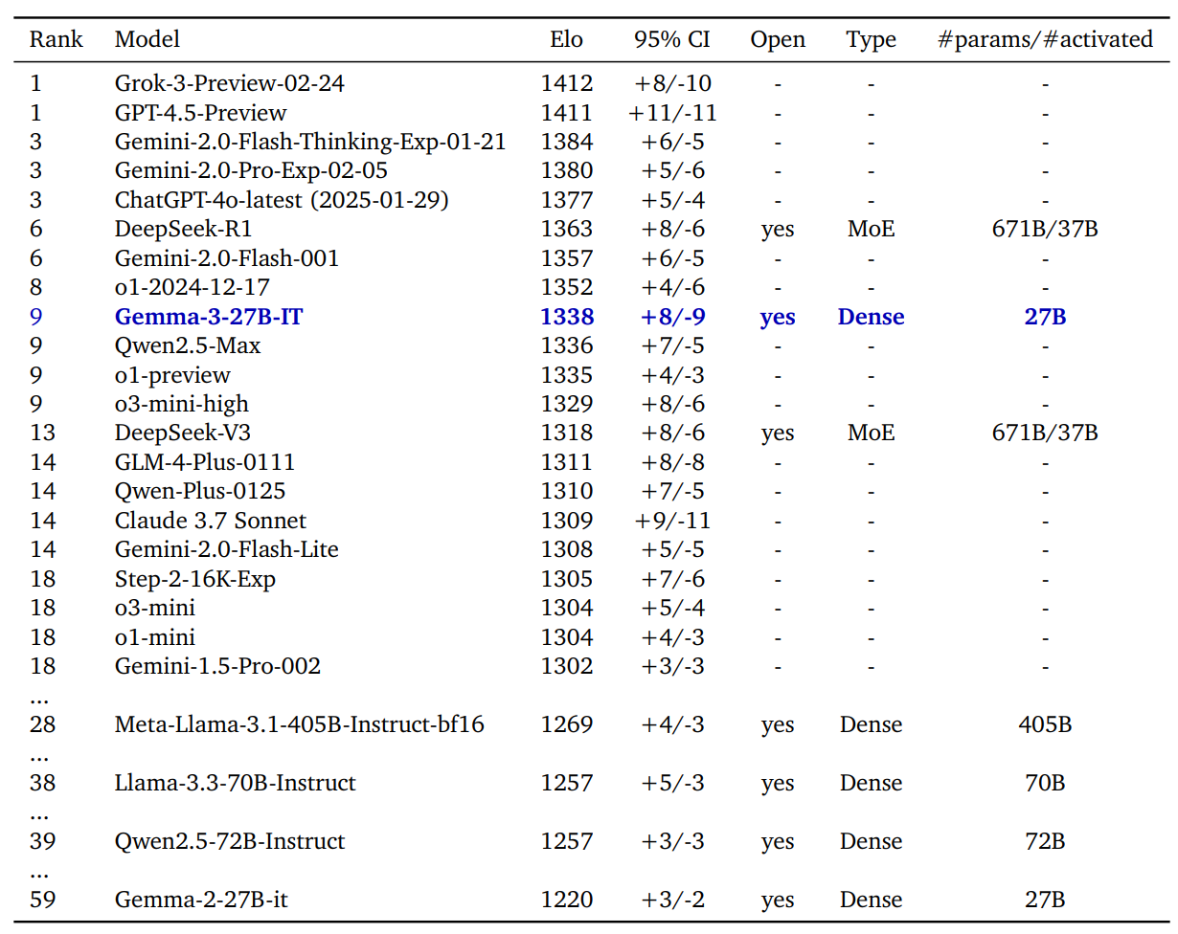Select Gemini-2.0-Flash-001 model name
This screenshot has height=934, width=1178.
227,258
